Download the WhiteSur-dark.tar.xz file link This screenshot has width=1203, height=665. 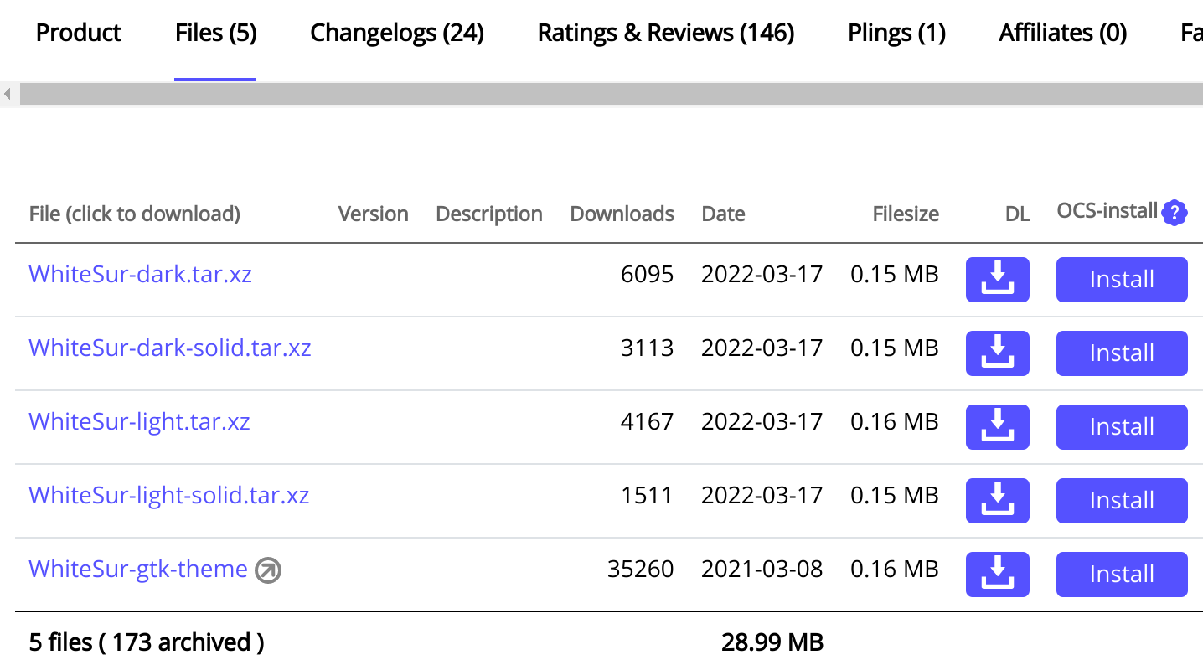[140, 274]
